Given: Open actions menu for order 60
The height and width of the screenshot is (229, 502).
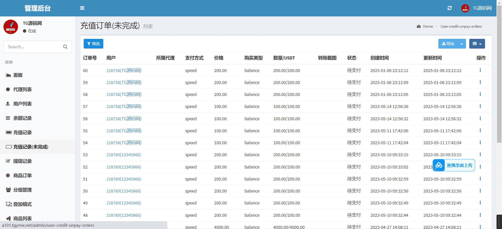Looking at the screenshot, I should 480,70.
